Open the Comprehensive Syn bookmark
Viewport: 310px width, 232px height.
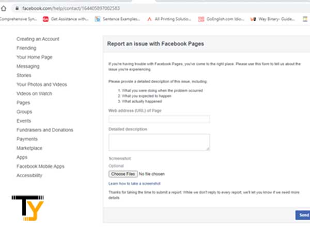pyautogui.click(x=19, y=19)
